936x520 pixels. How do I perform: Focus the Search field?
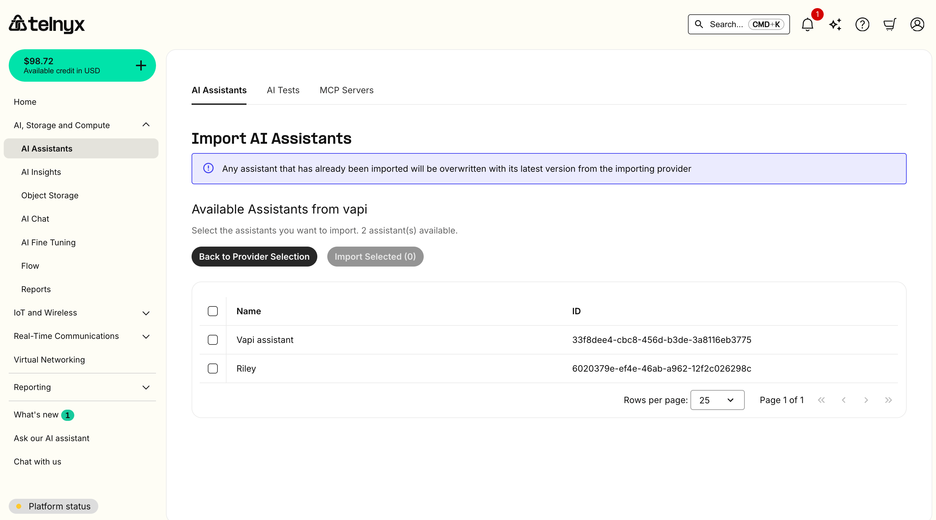tap(738, 24)
